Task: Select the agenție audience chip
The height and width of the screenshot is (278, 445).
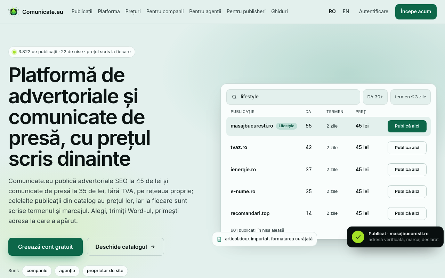Action: point(67,271)
